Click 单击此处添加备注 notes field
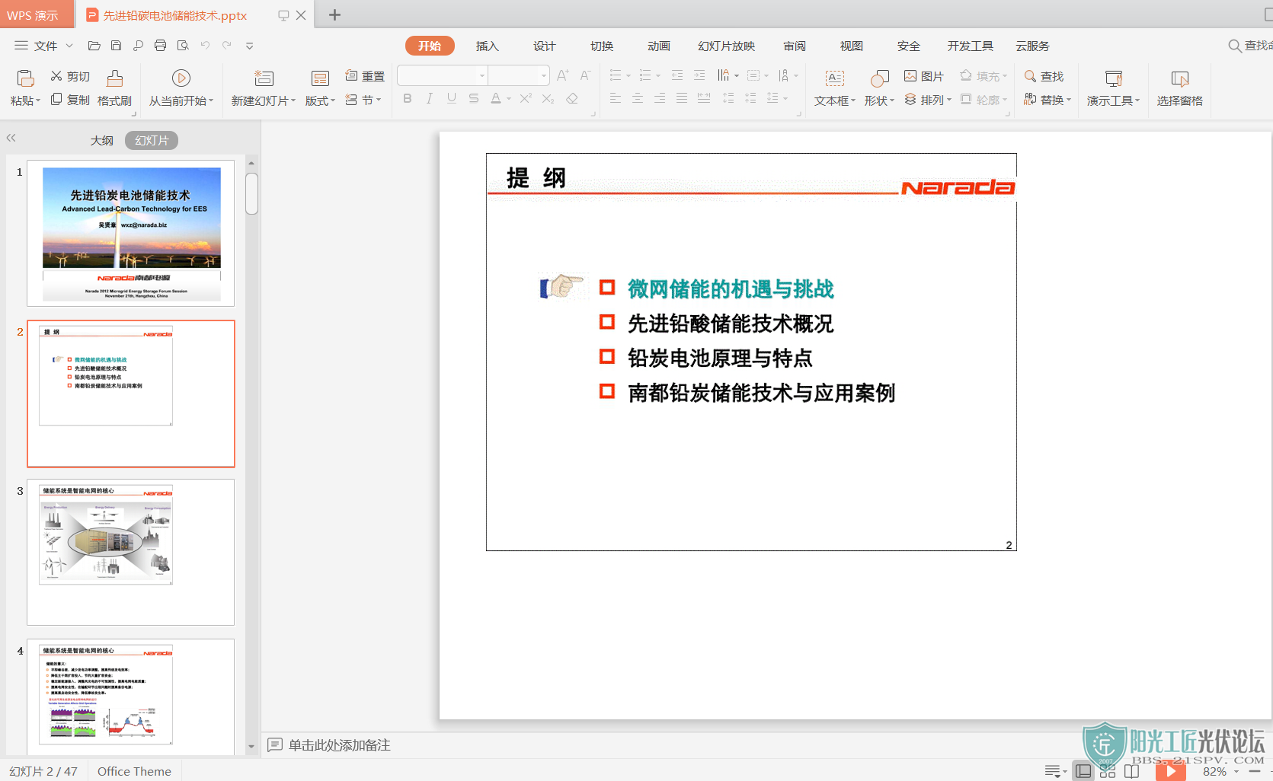 click(339, 744)
